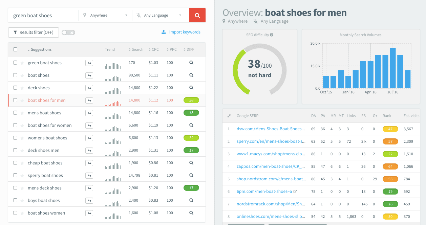Open the Anywhere location dropdown

click(x=105, y=15)
